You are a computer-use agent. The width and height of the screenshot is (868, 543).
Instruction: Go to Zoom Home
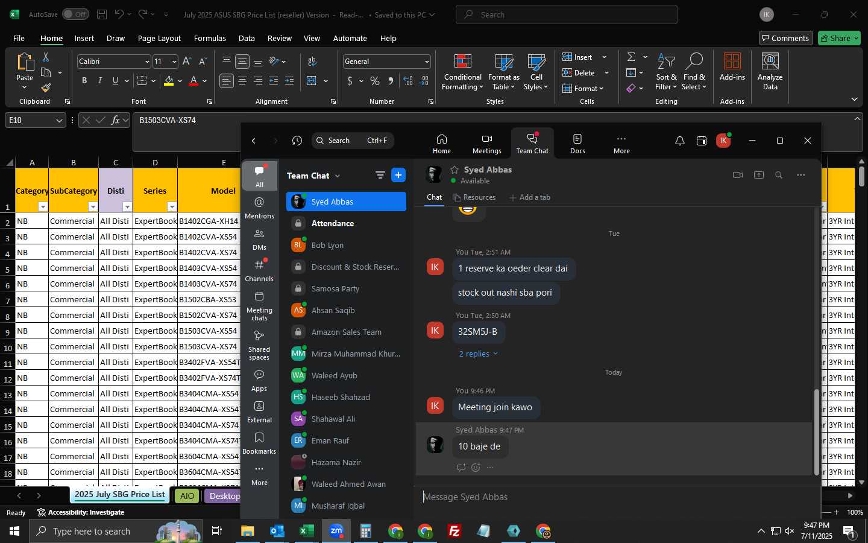[441, 144]
